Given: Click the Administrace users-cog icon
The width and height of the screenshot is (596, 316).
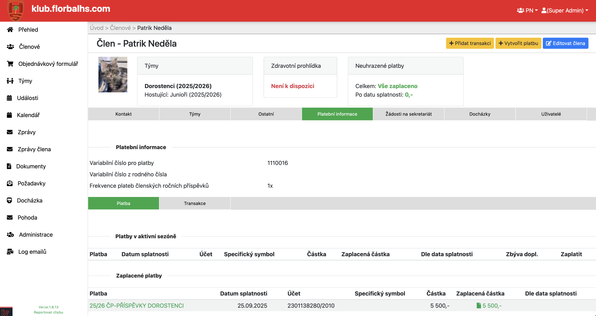Looking at the screenshot, I should click(10, 235).
